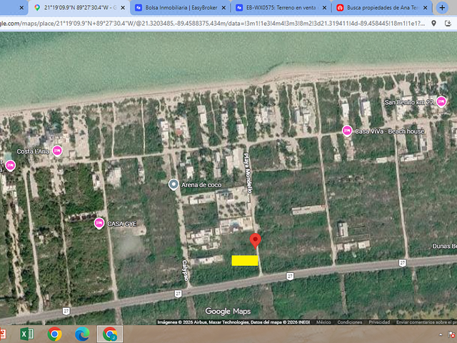Open the Casa ViVa Beach house lodging marker
The width and height of the screenshot is (457, 343).
[x=347, y=131]
